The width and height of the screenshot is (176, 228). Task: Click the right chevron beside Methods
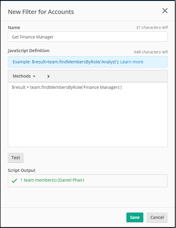point(48,76)
